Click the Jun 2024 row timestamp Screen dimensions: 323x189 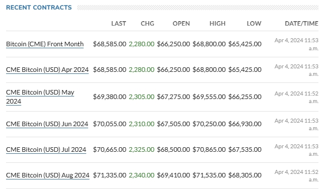(x=296, y=124)
